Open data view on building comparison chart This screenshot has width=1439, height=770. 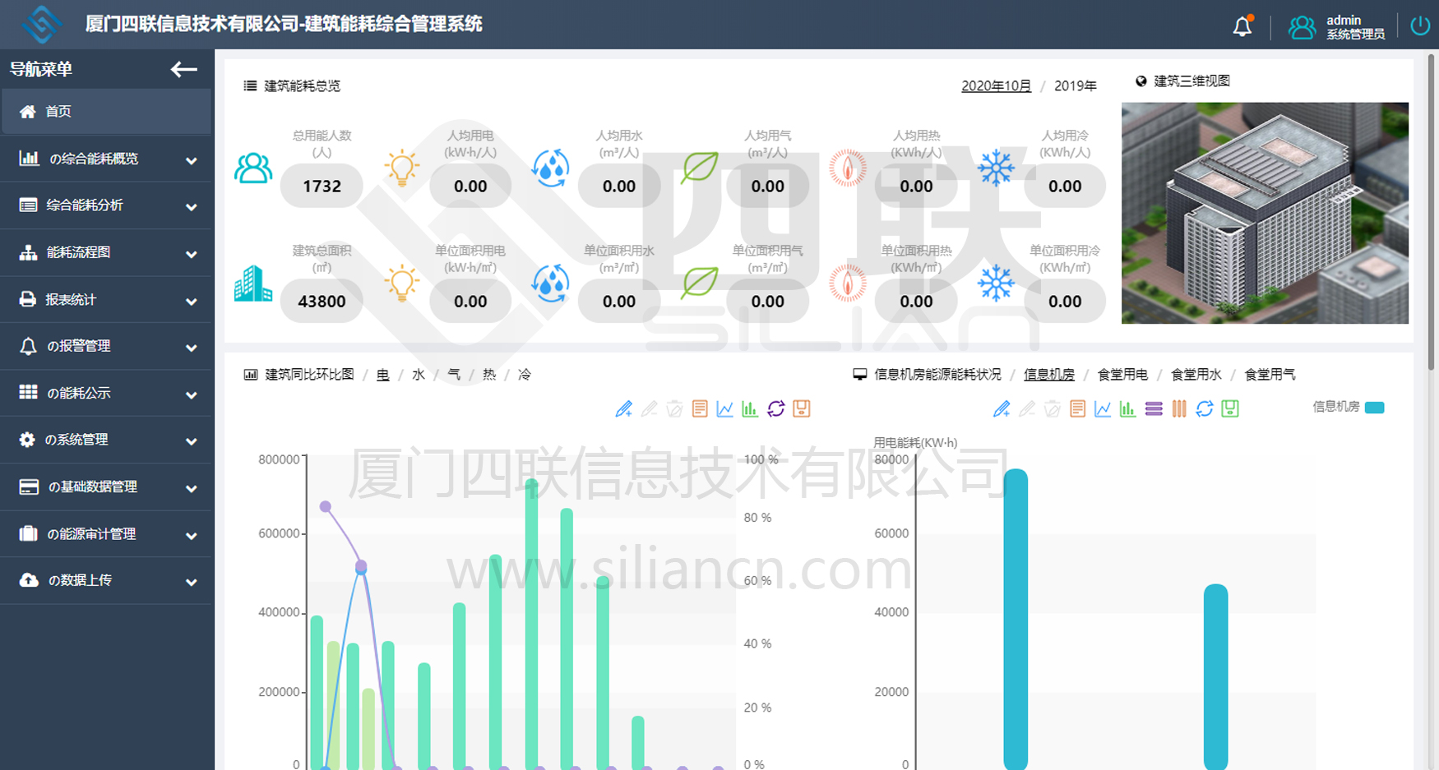coord(700,408)
